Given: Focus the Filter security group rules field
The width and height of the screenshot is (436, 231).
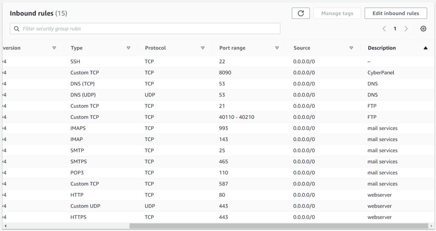Looking at the screenshot, I should 145,28.
